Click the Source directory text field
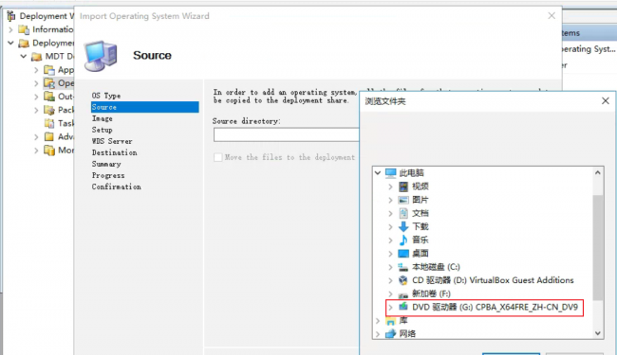The image size is (617, 355). pos(286,134)
